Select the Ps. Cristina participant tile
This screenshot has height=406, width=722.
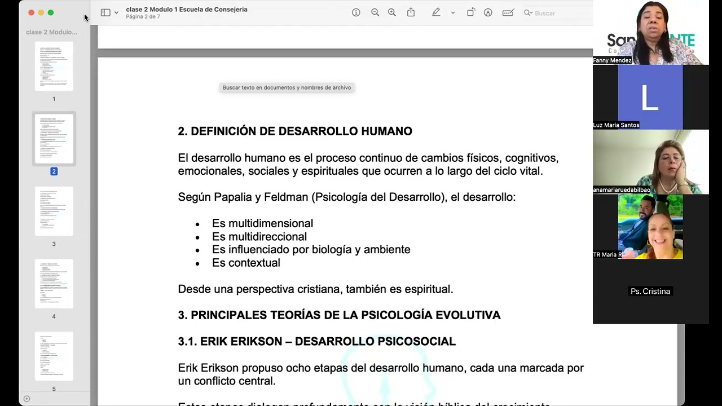(x=651, y=291)
